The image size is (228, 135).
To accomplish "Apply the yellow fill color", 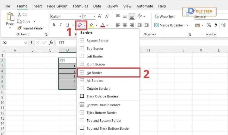I will pos(91,25).
